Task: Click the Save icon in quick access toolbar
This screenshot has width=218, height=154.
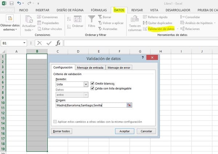Action: 12,3
